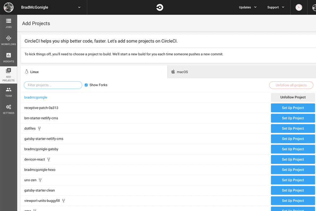Click the dotfiles project name
This screenshot has height=211, width=316.
click(x=30, y=128)
